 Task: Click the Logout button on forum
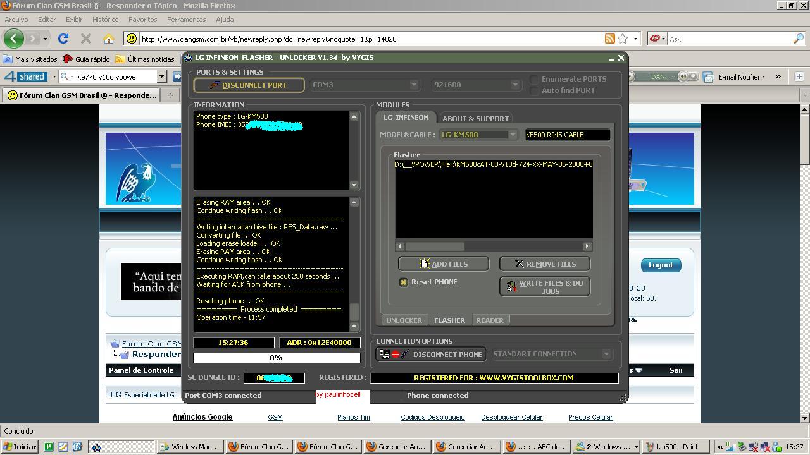click(660, 265)
